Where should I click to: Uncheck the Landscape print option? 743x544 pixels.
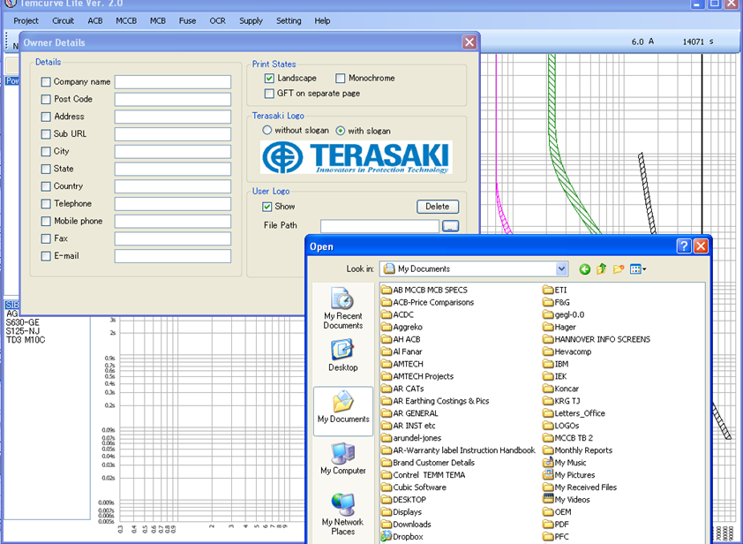click(269, 79)
